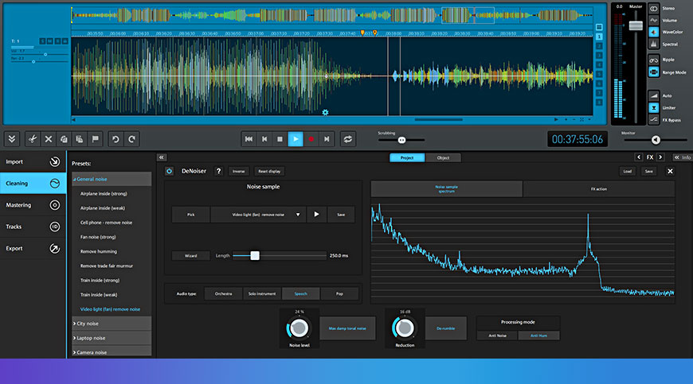Screen dimensions: 693x384
Task: Click the scissors cut tool icon
Action: pyautogui.click(x=33, y=139)
